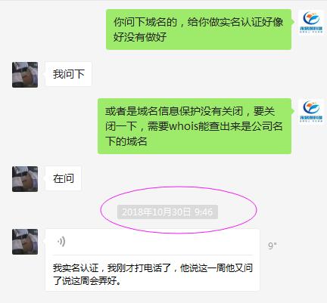Click the voice message sound wave icon

[x=61, y=242]
